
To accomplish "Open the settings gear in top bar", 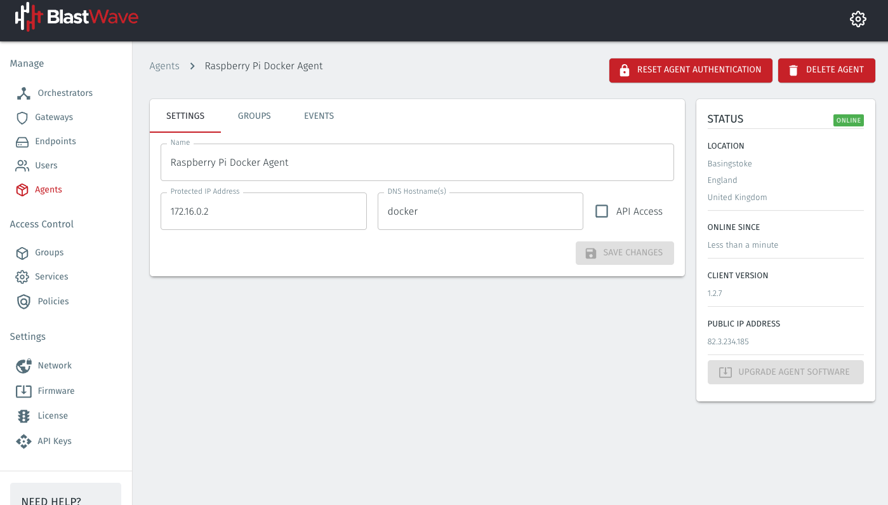I will pyautogui.click(x=858, y=19).
